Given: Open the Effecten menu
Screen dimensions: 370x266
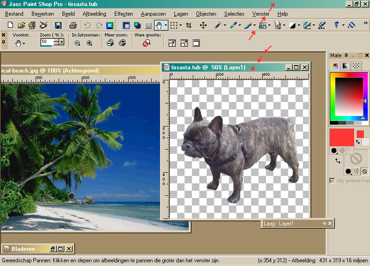Looking at the screenshot, I should [123, 14].
